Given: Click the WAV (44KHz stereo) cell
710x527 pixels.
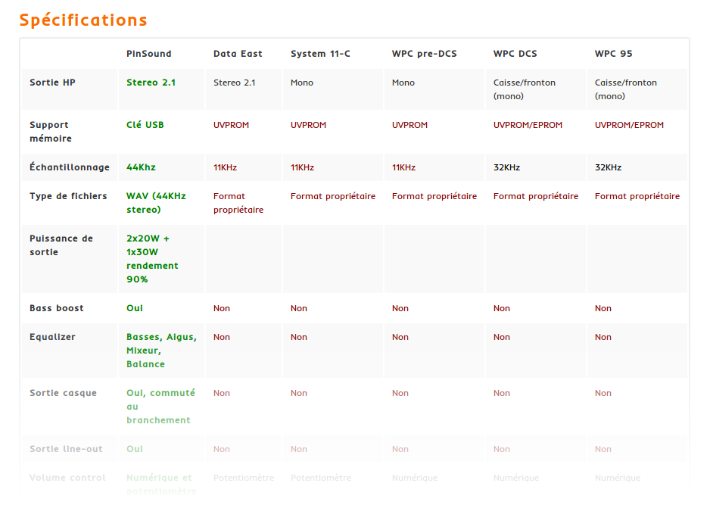Looking at the screenshot, I should click(x=156, y=203).
